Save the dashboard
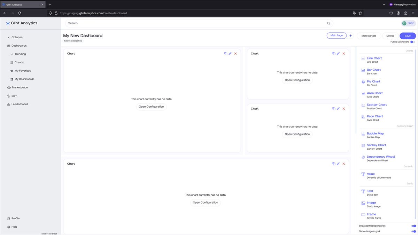 tap(408, 36)
